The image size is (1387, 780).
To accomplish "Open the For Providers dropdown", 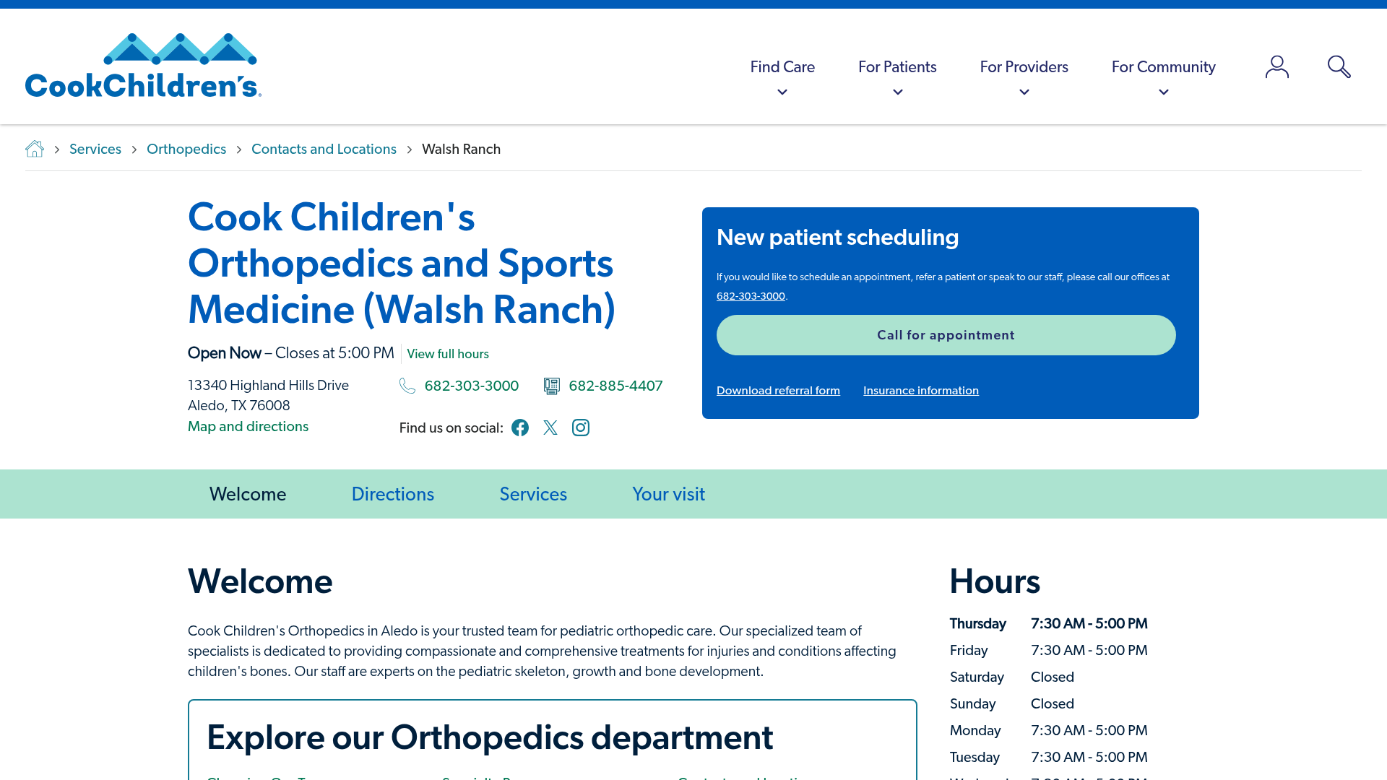I will (1024, 66).
